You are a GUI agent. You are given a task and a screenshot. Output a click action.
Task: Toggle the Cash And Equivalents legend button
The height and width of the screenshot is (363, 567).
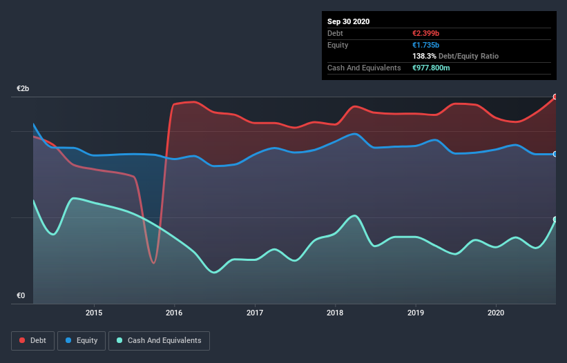pos(159,341)
